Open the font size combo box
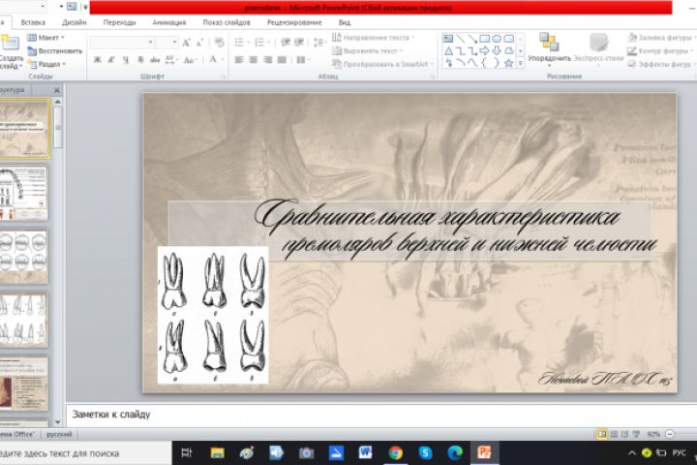This screenshot has height=465, width=697. point(167,43)
